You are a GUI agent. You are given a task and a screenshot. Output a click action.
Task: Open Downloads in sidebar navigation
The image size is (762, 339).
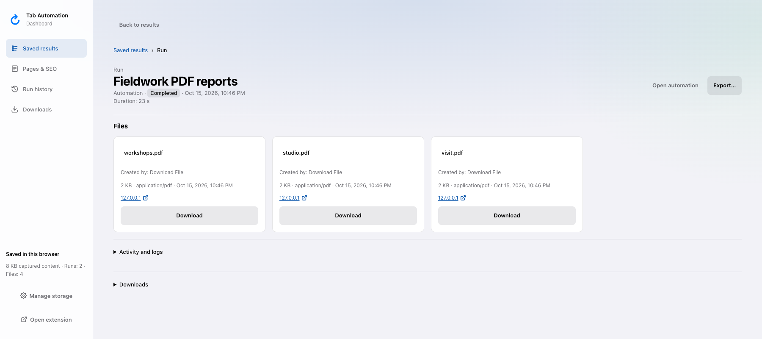click(x=46, y=109)
